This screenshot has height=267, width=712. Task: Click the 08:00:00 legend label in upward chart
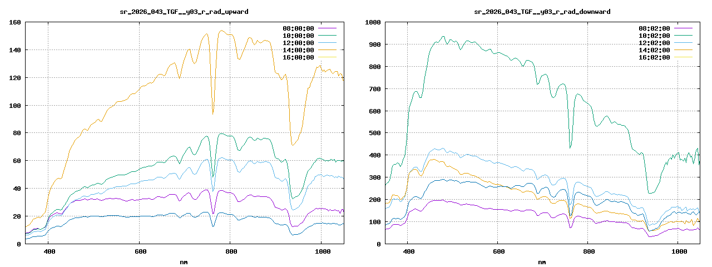[x=298, y=28]
